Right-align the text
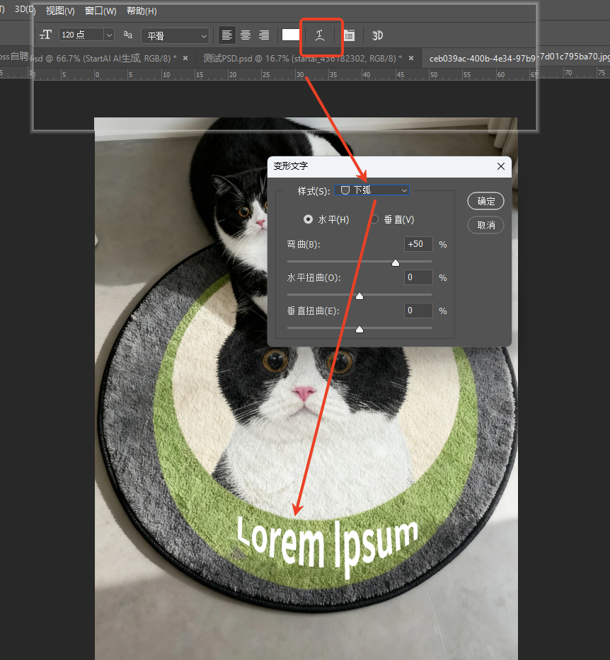610x660 pixels. click(264, 35)
